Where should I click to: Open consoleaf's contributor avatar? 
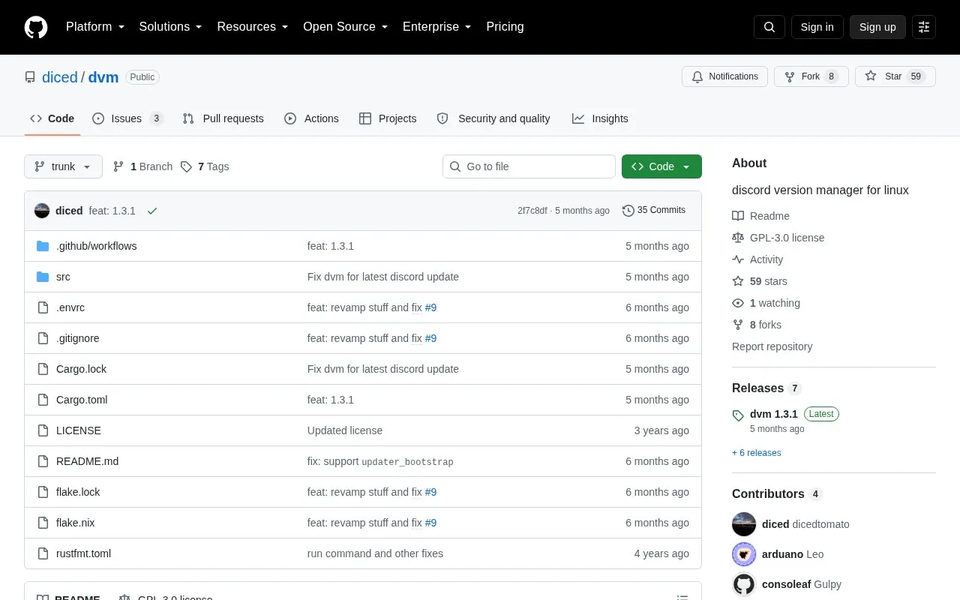pos(744,584)
